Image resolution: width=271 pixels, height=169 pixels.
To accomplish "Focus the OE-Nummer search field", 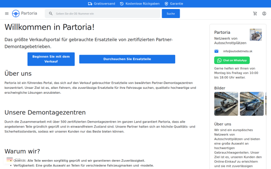I will pos(103,14).
